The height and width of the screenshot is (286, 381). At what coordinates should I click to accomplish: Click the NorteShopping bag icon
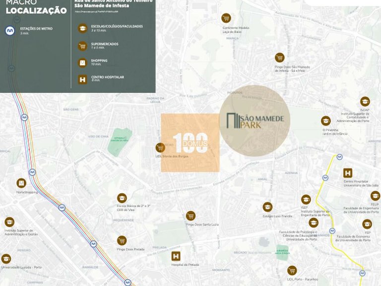(21, 183)
